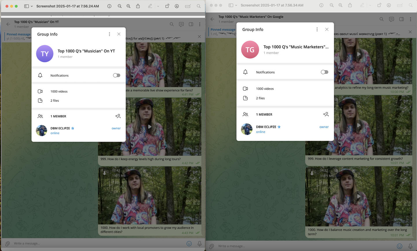Screen dimensions: 417x251
Task: Click add member icon in Music Marketers group
Action: click(x=326, y=115)
